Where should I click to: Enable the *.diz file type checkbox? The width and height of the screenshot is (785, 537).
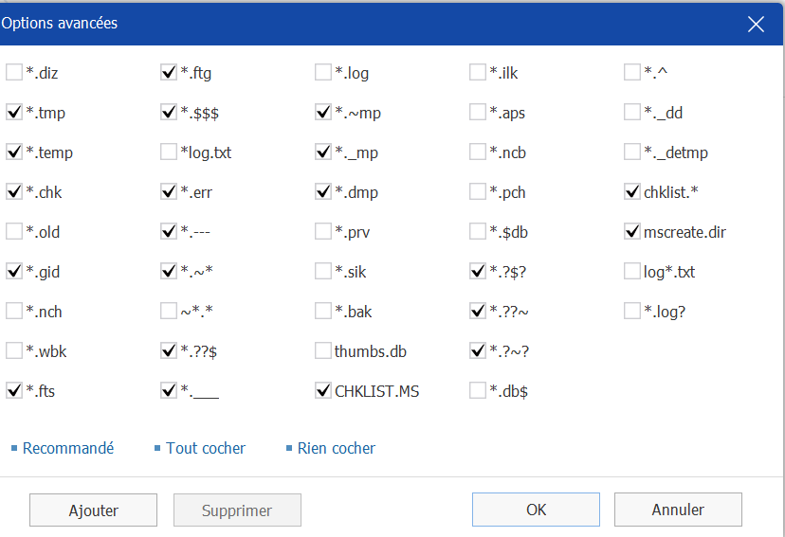[14, 72]
